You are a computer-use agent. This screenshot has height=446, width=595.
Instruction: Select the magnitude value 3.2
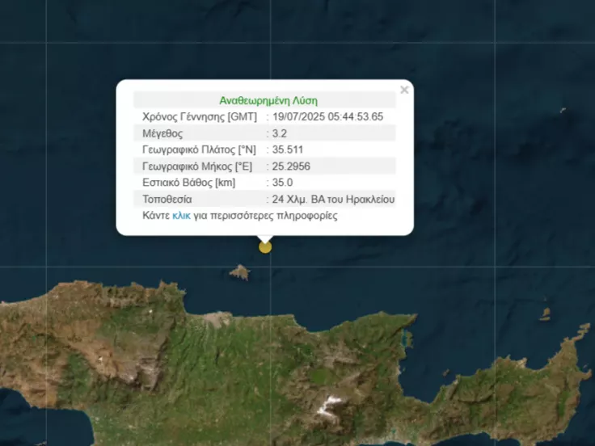[x=281, y=133]
